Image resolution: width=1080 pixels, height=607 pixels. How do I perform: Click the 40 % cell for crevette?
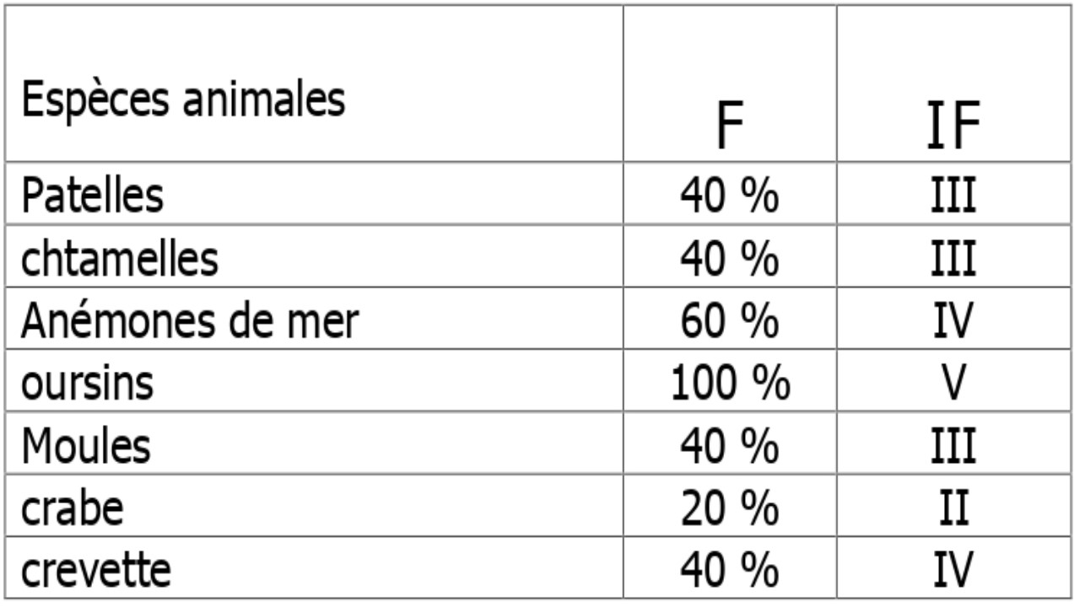729,571
